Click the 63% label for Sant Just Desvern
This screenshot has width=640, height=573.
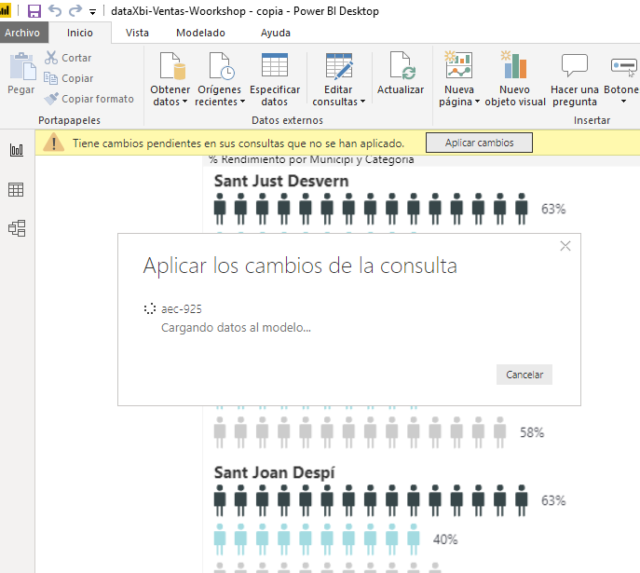coord(553,209)
